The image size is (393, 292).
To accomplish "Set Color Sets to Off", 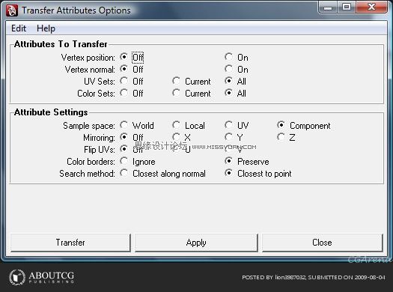I will click(x=124, y=93).
